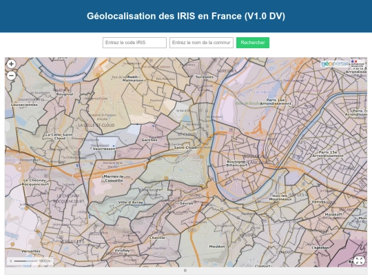This screenshot has width=372, height=279.
Task: Click the page title Géolocalisation des IRIS
Action: coord(186,16)
